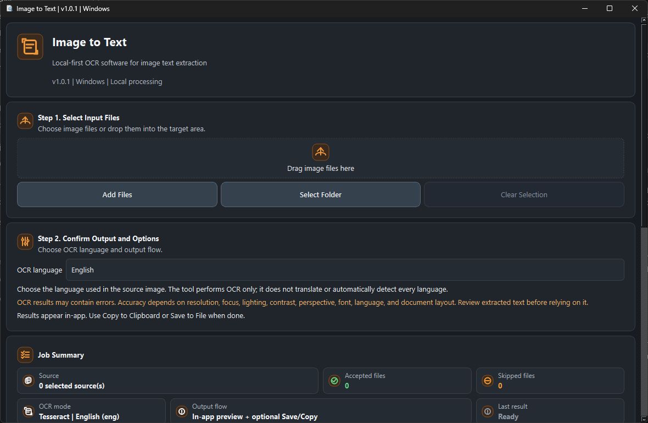Image resolution: width=648 pixels, height=423 pixels.
Task: Click the Output flow card icon
Action: 181,411
